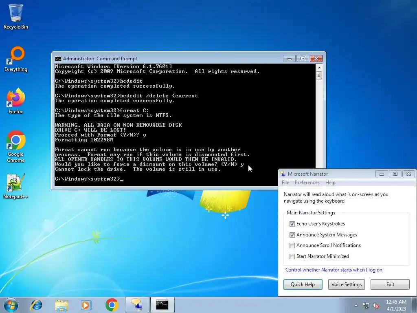Show hidden tray icons arrow
The image size is (417, 313).
(x=356, y=305)
